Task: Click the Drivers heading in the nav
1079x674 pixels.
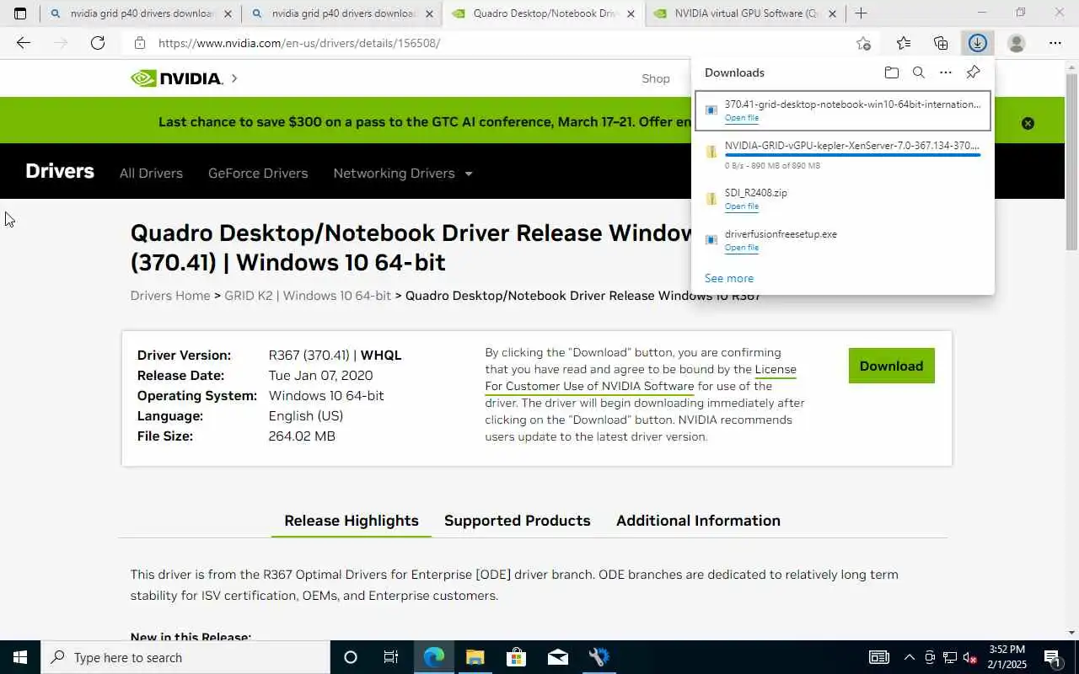Action: tap(60, 171)
